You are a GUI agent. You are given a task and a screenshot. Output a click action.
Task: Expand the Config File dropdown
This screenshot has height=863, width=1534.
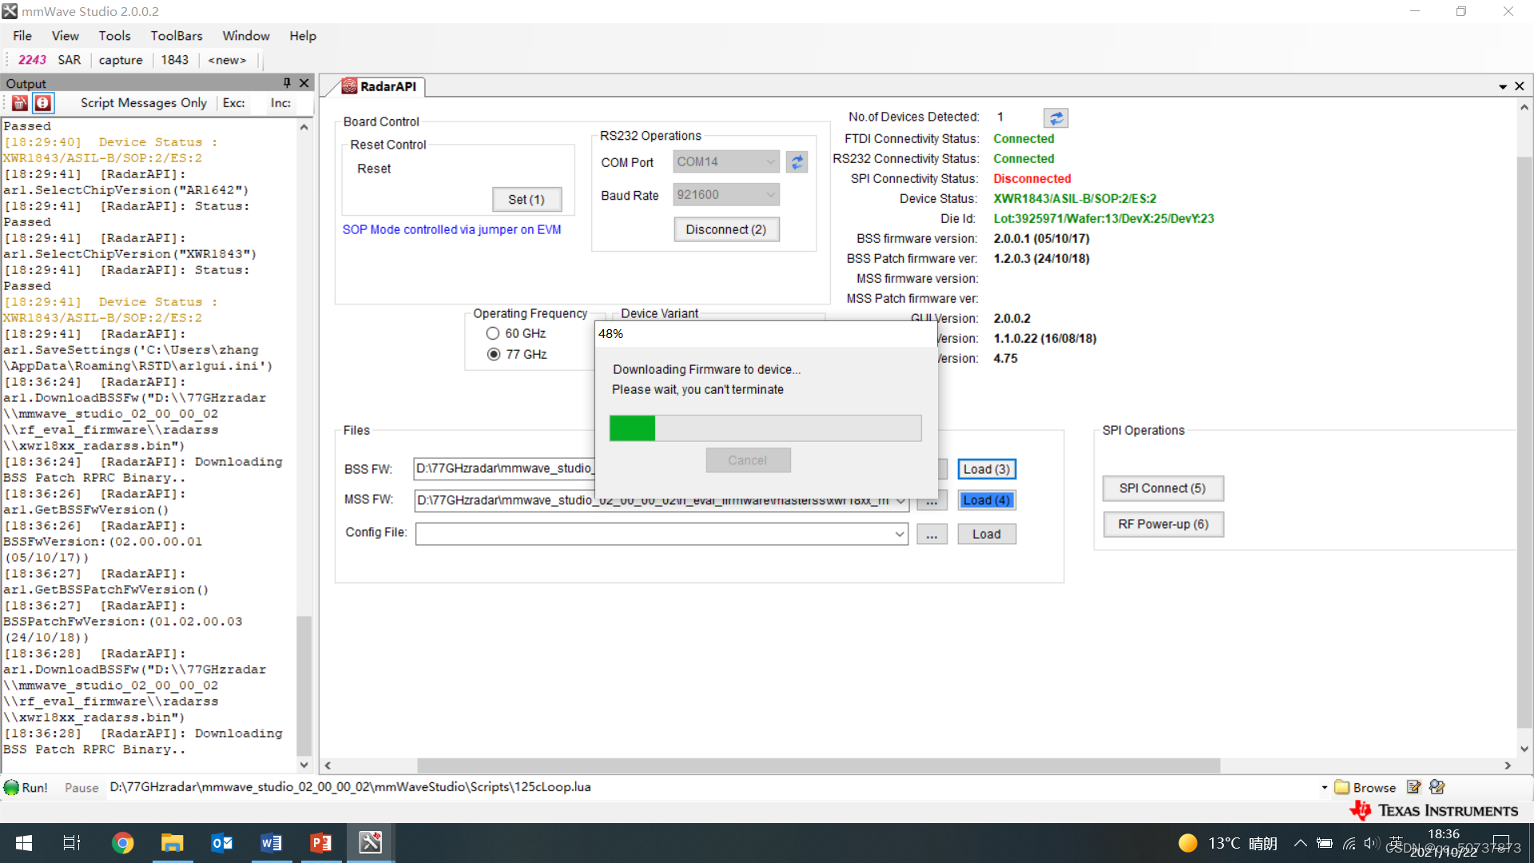[900, 534]
